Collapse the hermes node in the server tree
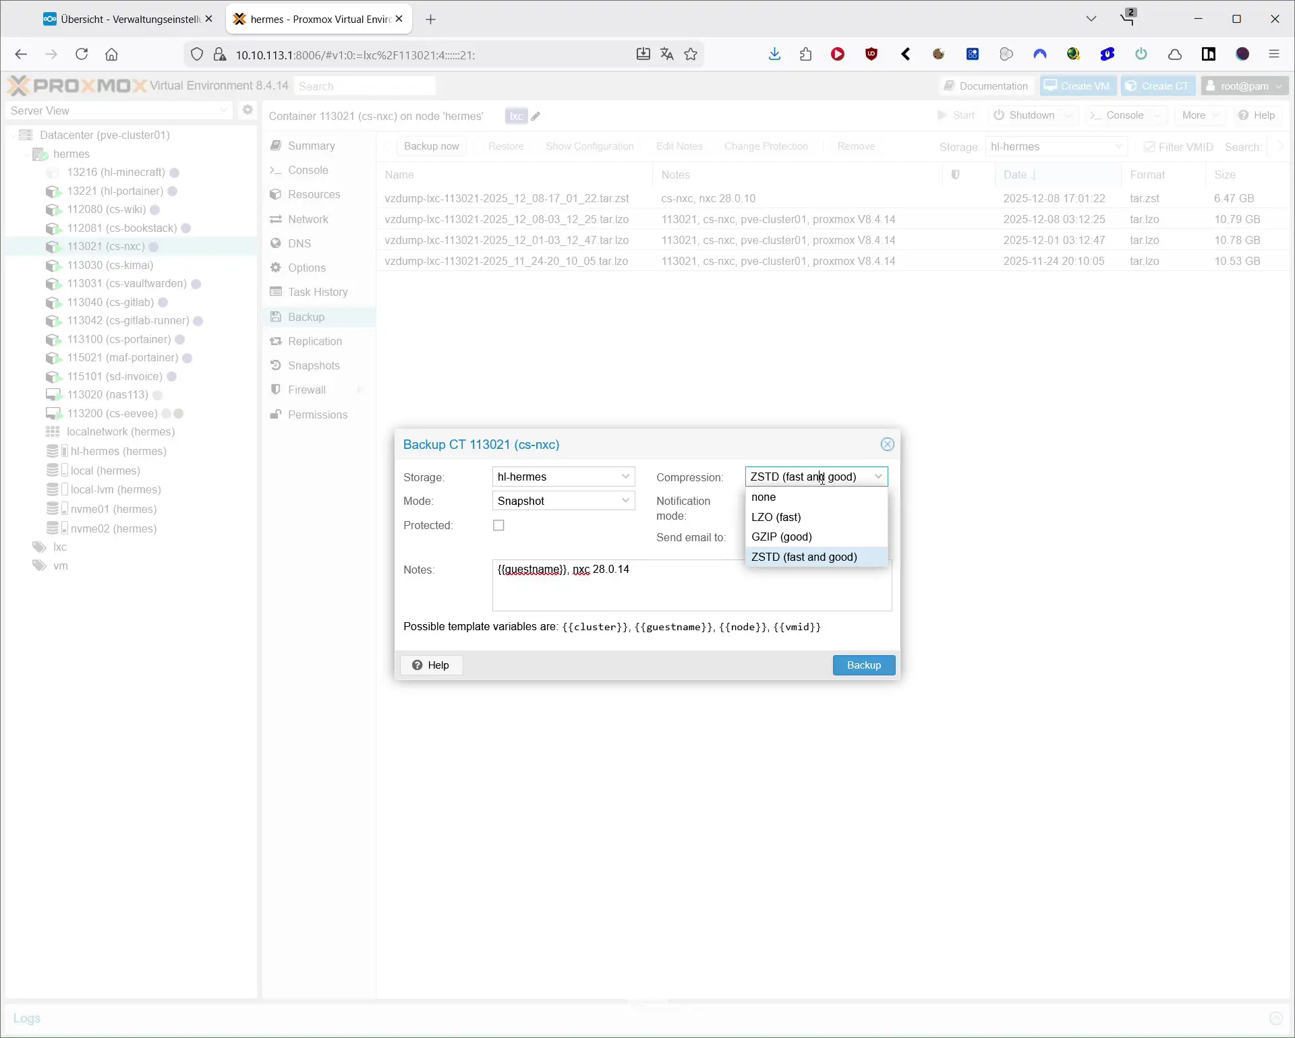The width and height of the screenshot is (1295, 1038). pos(28,153)
